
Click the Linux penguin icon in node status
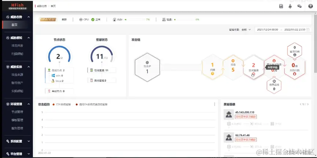[53, 81]
